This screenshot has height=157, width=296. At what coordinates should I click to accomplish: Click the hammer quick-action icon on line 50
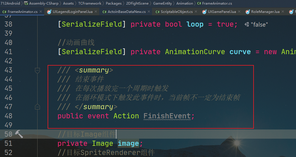pyautogui.click(x=19, y=134)
